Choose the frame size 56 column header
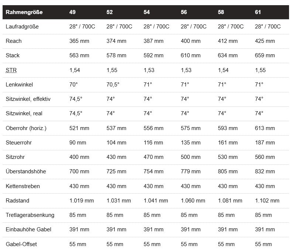Image resolution: width=292 pixels, height=252 pixels. pyautogui.click(x=184, y=12)
